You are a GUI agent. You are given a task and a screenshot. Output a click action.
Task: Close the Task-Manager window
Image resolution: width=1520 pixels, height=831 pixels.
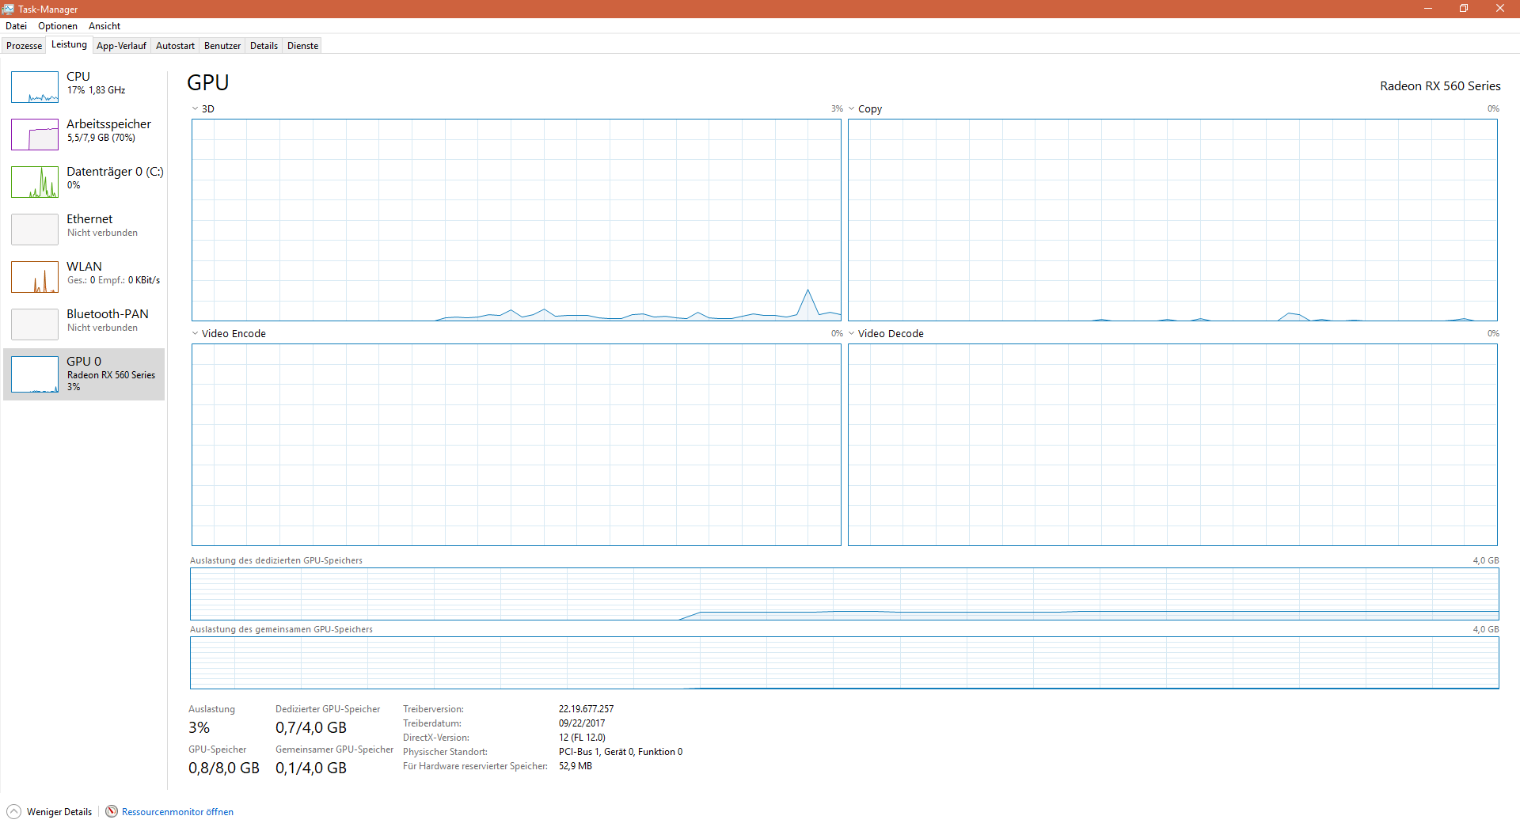pos(1500,9)
